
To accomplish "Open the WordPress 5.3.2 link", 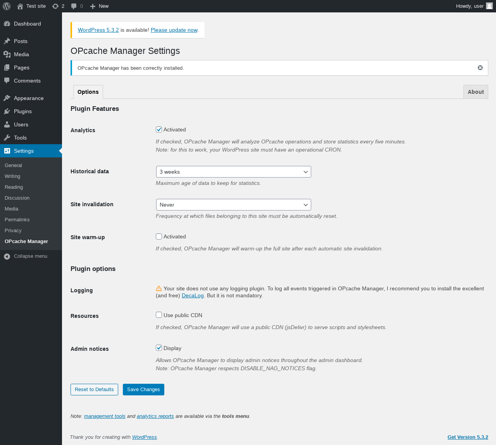I will point(98,30).
